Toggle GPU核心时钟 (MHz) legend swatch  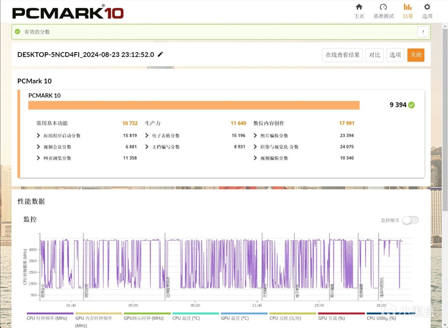[x=147, y=314]
